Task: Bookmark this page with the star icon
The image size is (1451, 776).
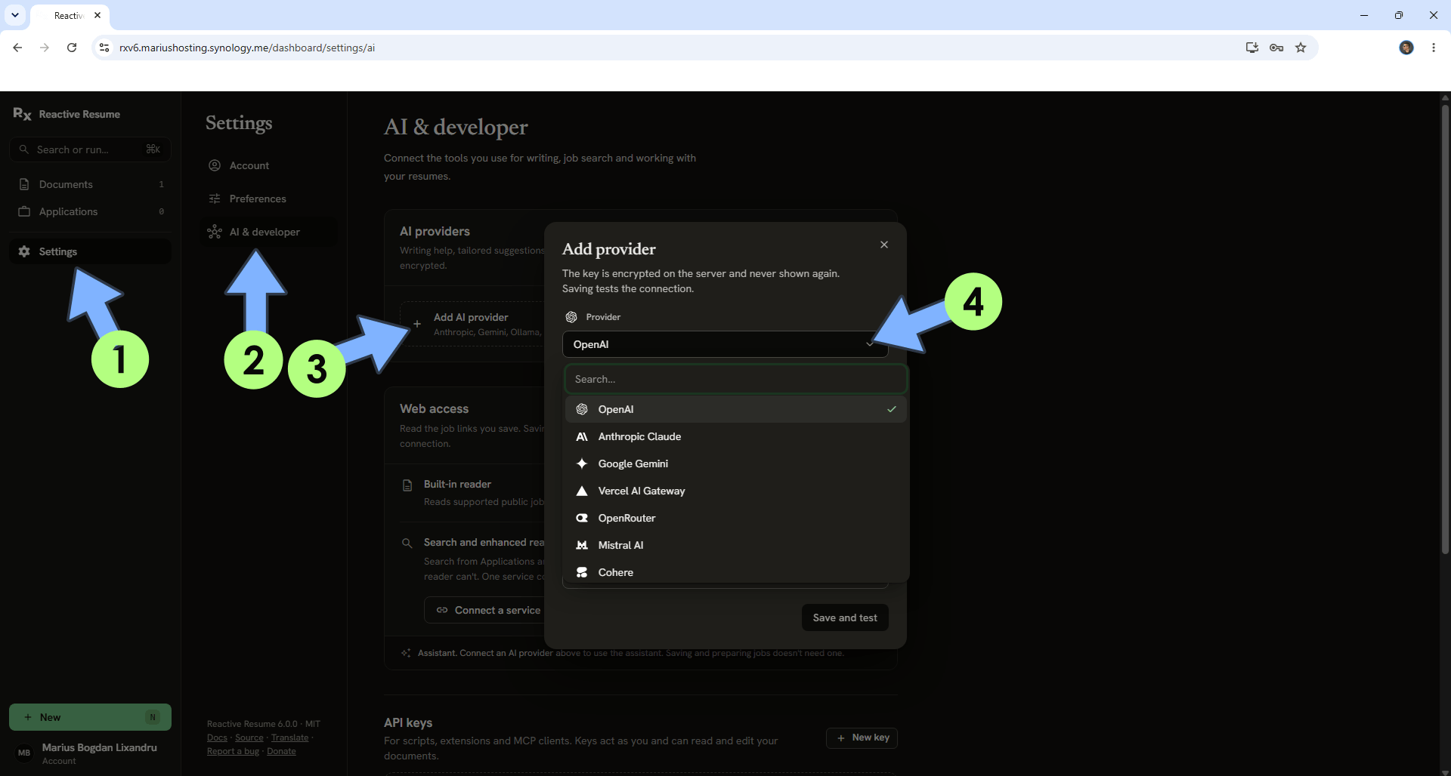Action: [x=1301, y=48]
